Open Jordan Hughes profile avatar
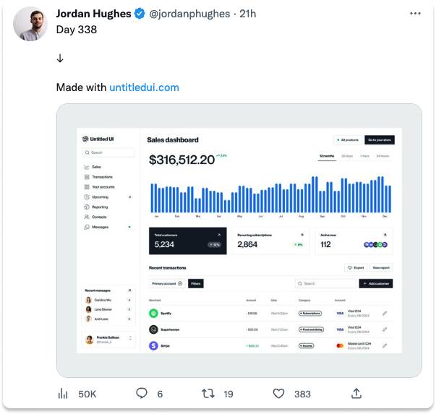436x414 pixels. (x=30, y=24)
